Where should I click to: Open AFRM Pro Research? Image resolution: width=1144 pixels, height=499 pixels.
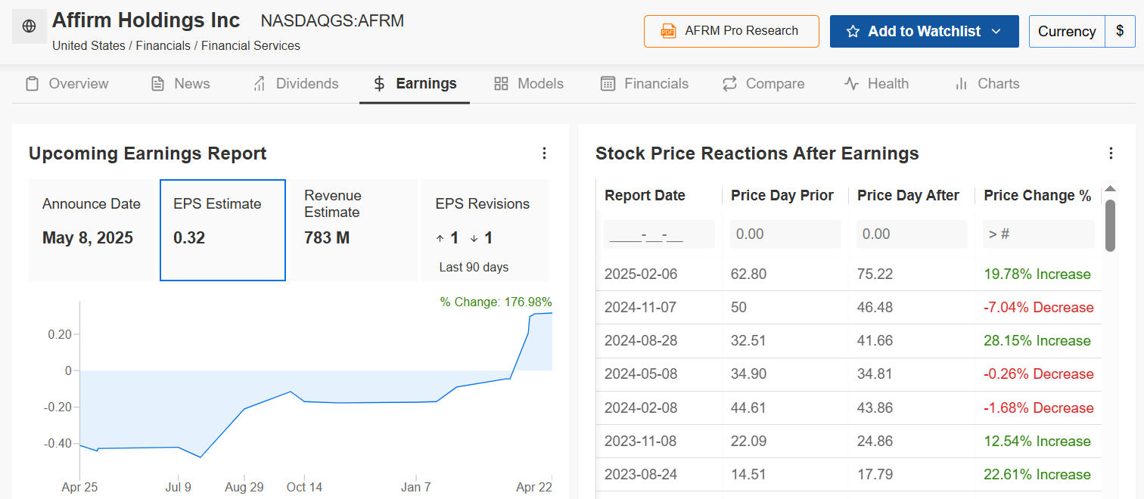pyautogui.click(x=732, y=31)
